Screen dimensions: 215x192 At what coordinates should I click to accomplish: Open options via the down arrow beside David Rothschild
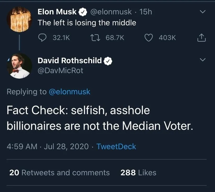click(x=202, y=60)
